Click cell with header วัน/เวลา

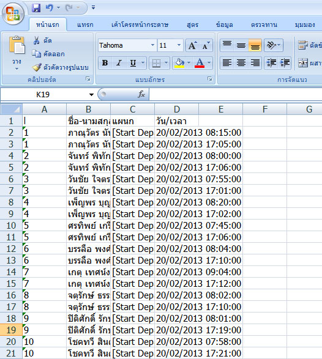point(176,121)
